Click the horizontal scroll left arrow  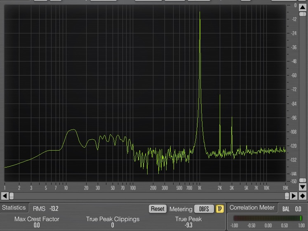(5, 196)
